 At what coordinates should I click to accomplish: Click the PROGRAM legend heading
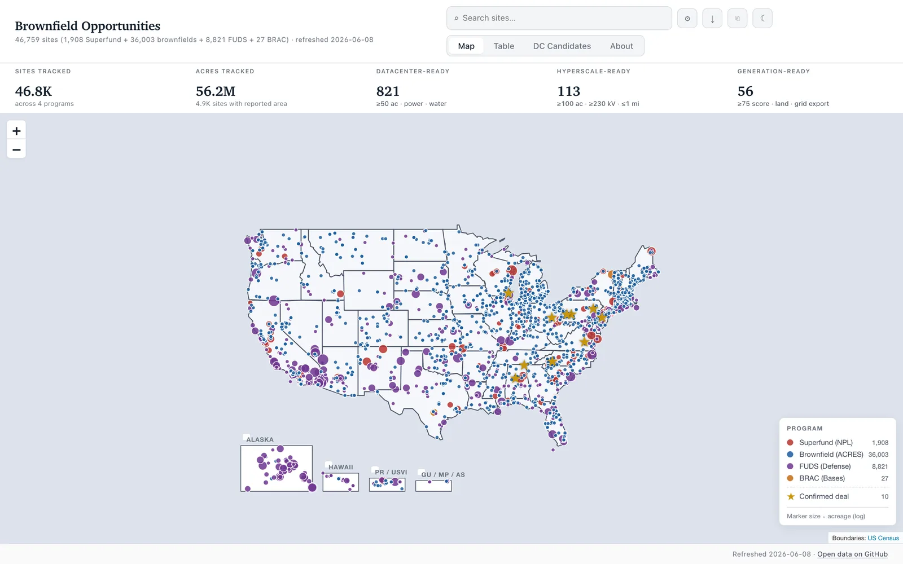click(x=805, y=429)
